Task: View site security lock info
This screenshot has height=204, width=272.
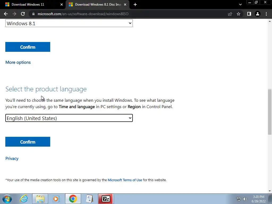Action: pos(33,14)
